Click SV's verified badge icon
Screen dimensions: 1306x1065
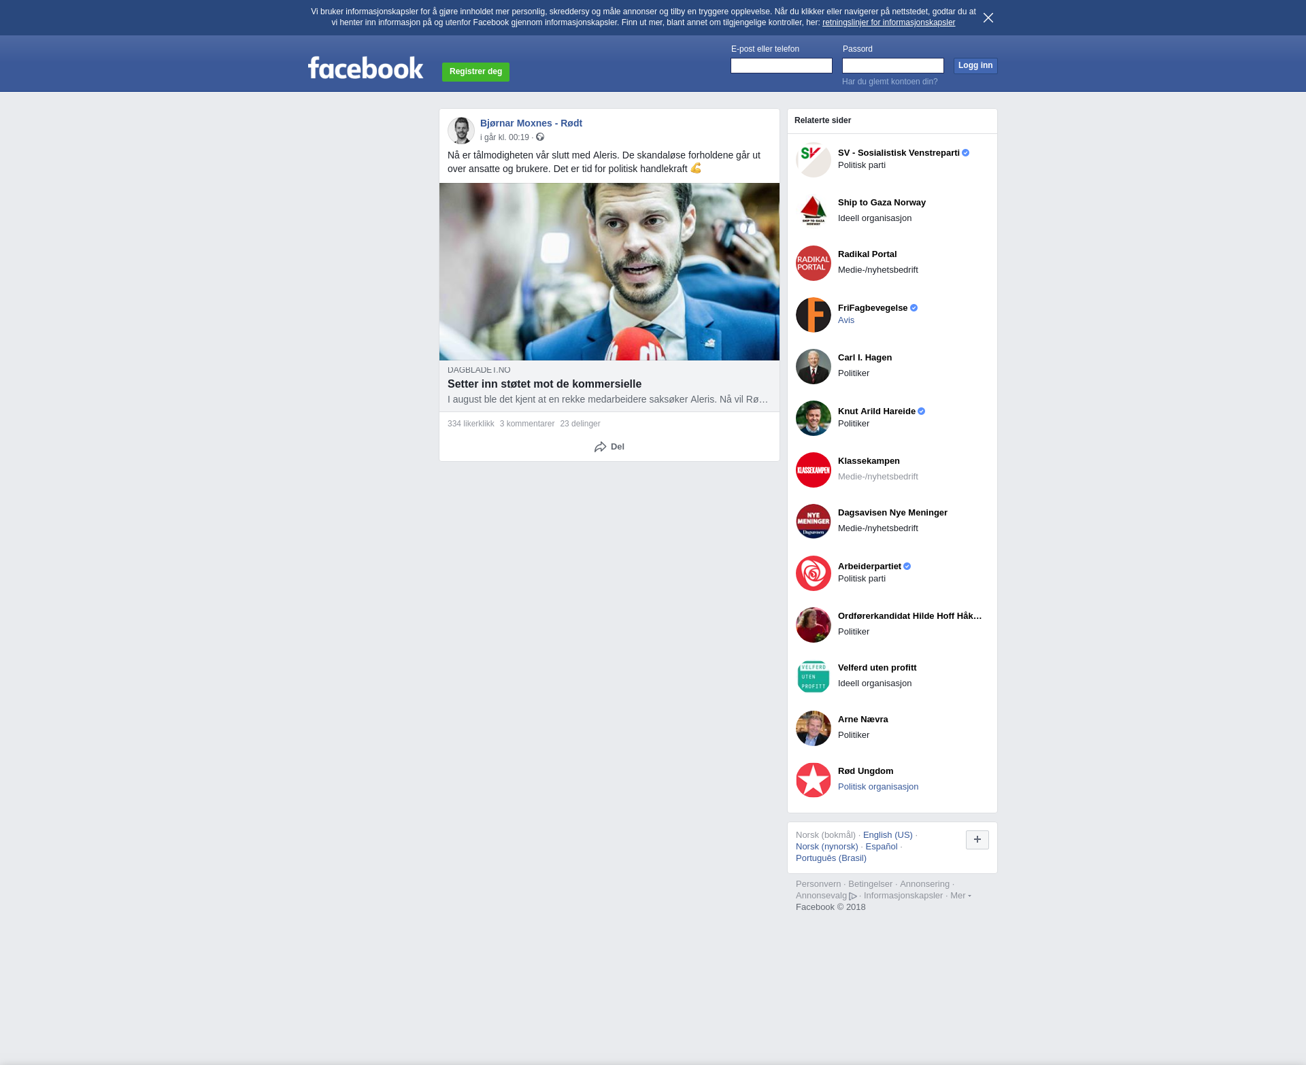(966, 153)
